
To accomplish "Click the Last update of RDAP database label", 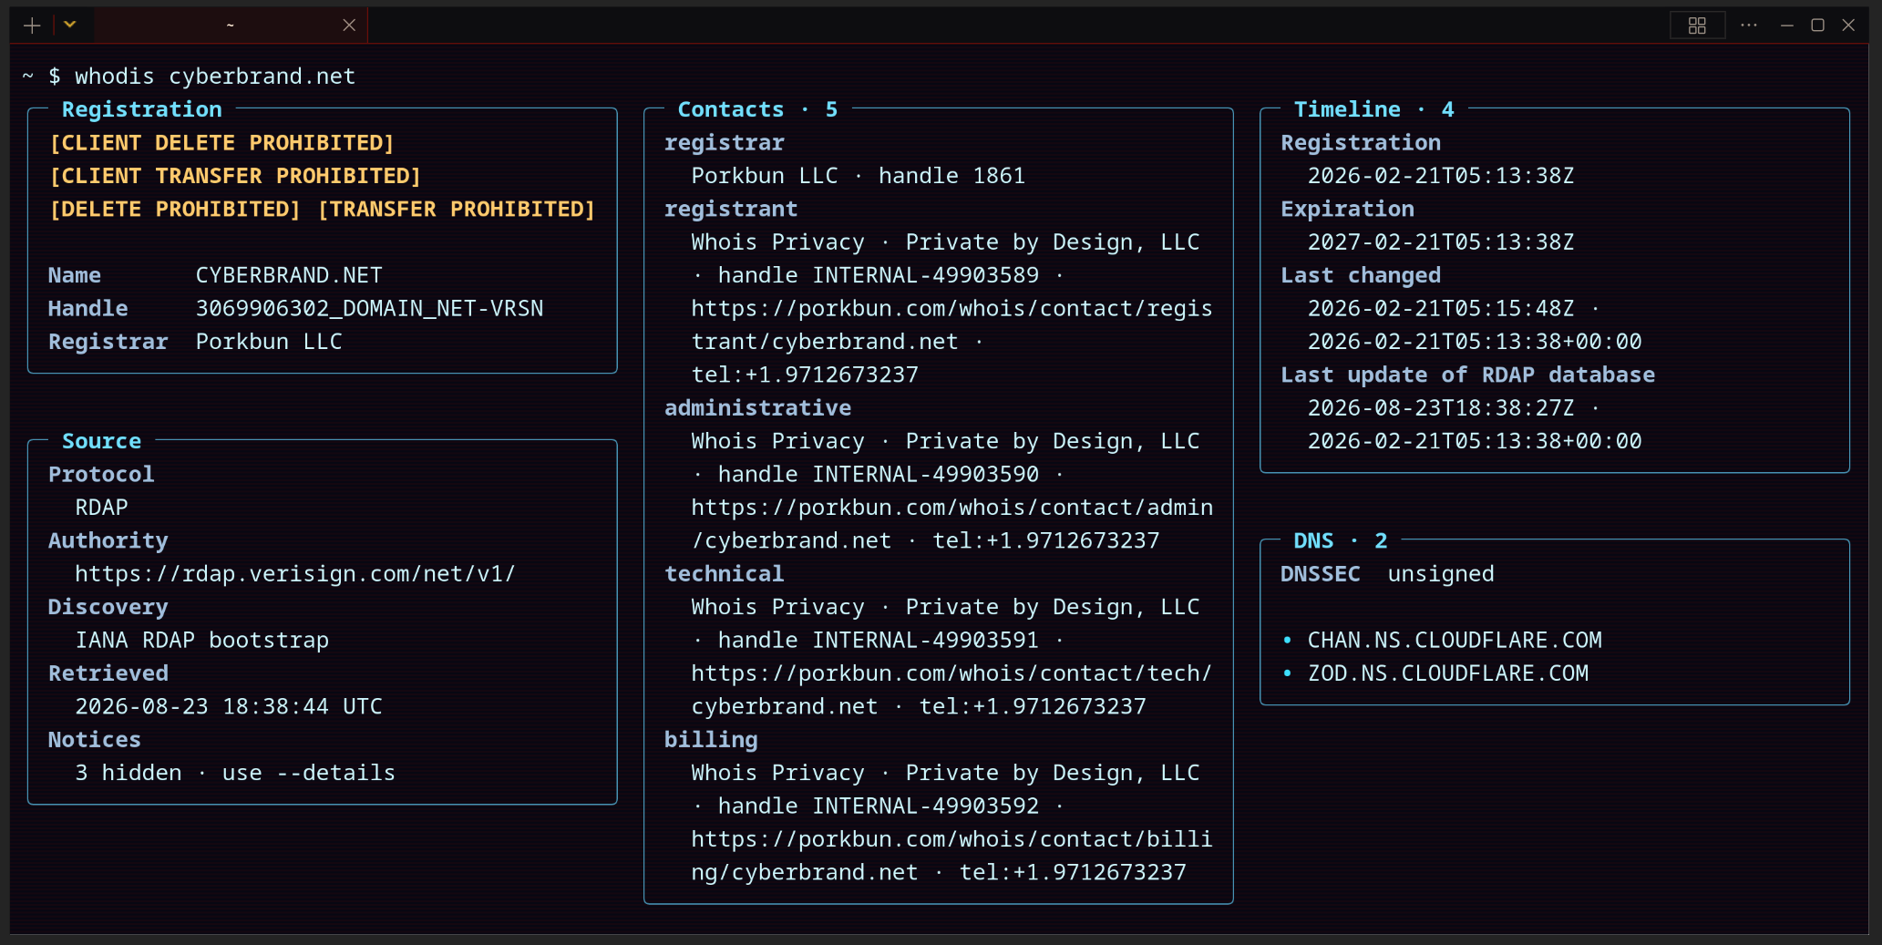I will (1467, 375).
